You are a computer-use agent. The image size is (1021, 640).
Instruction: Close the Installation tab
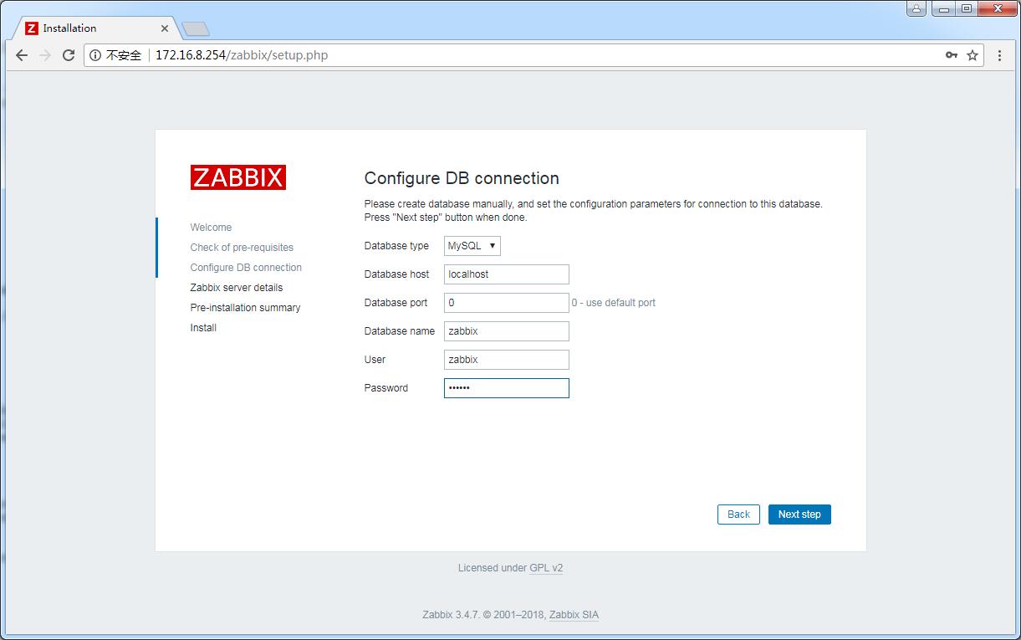165,28
